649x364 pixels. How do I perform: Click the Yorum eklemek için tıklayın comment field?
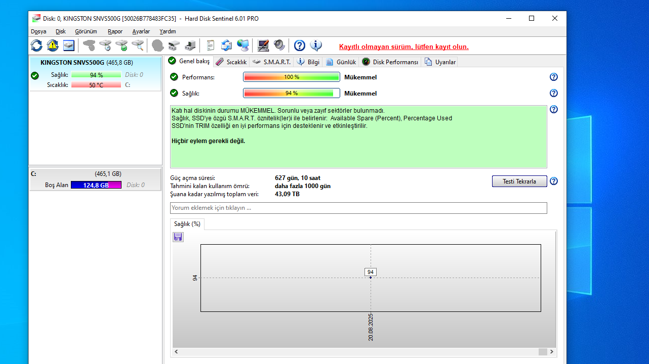[358, 208]
